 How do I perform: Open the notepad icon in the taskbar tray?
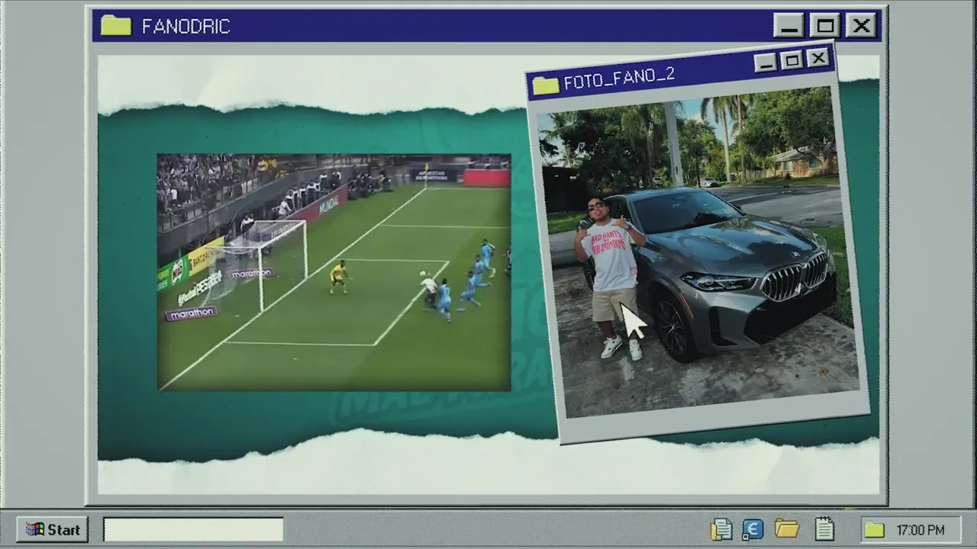[x=824, y=528]
